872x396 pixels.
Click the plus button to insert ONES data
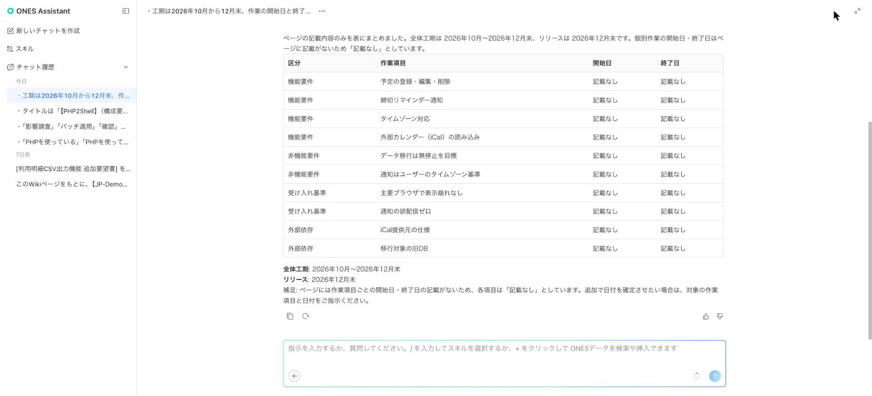coord(294,376)
